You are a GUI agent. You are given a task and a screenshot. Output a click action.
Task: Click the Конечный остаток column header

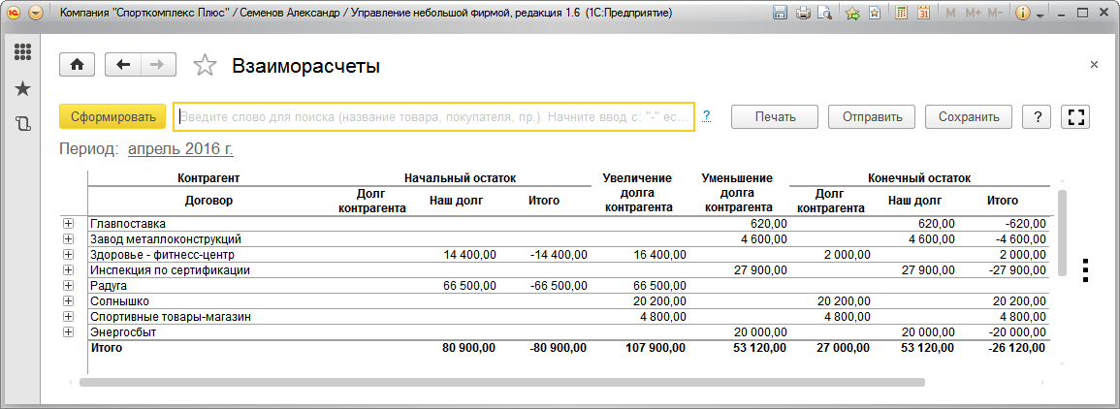pyautogui.click(x=919, y=177)
